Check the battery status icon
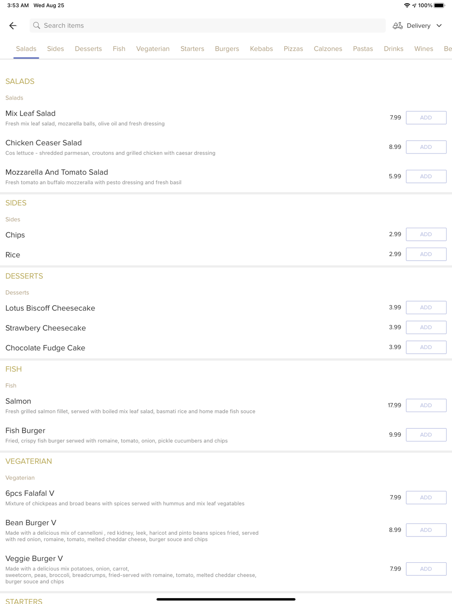 pyautogui.click(x=439, y=5)
